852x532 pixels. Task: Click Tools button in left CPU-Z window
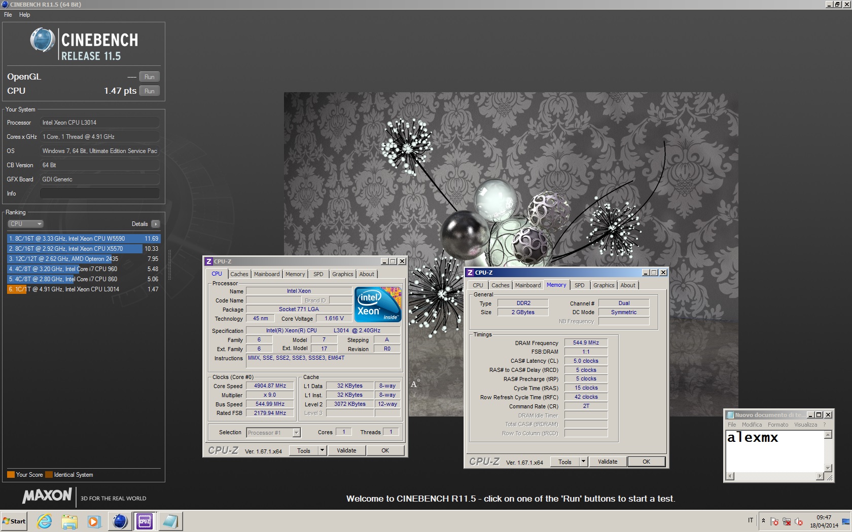(x=304, y=450)
